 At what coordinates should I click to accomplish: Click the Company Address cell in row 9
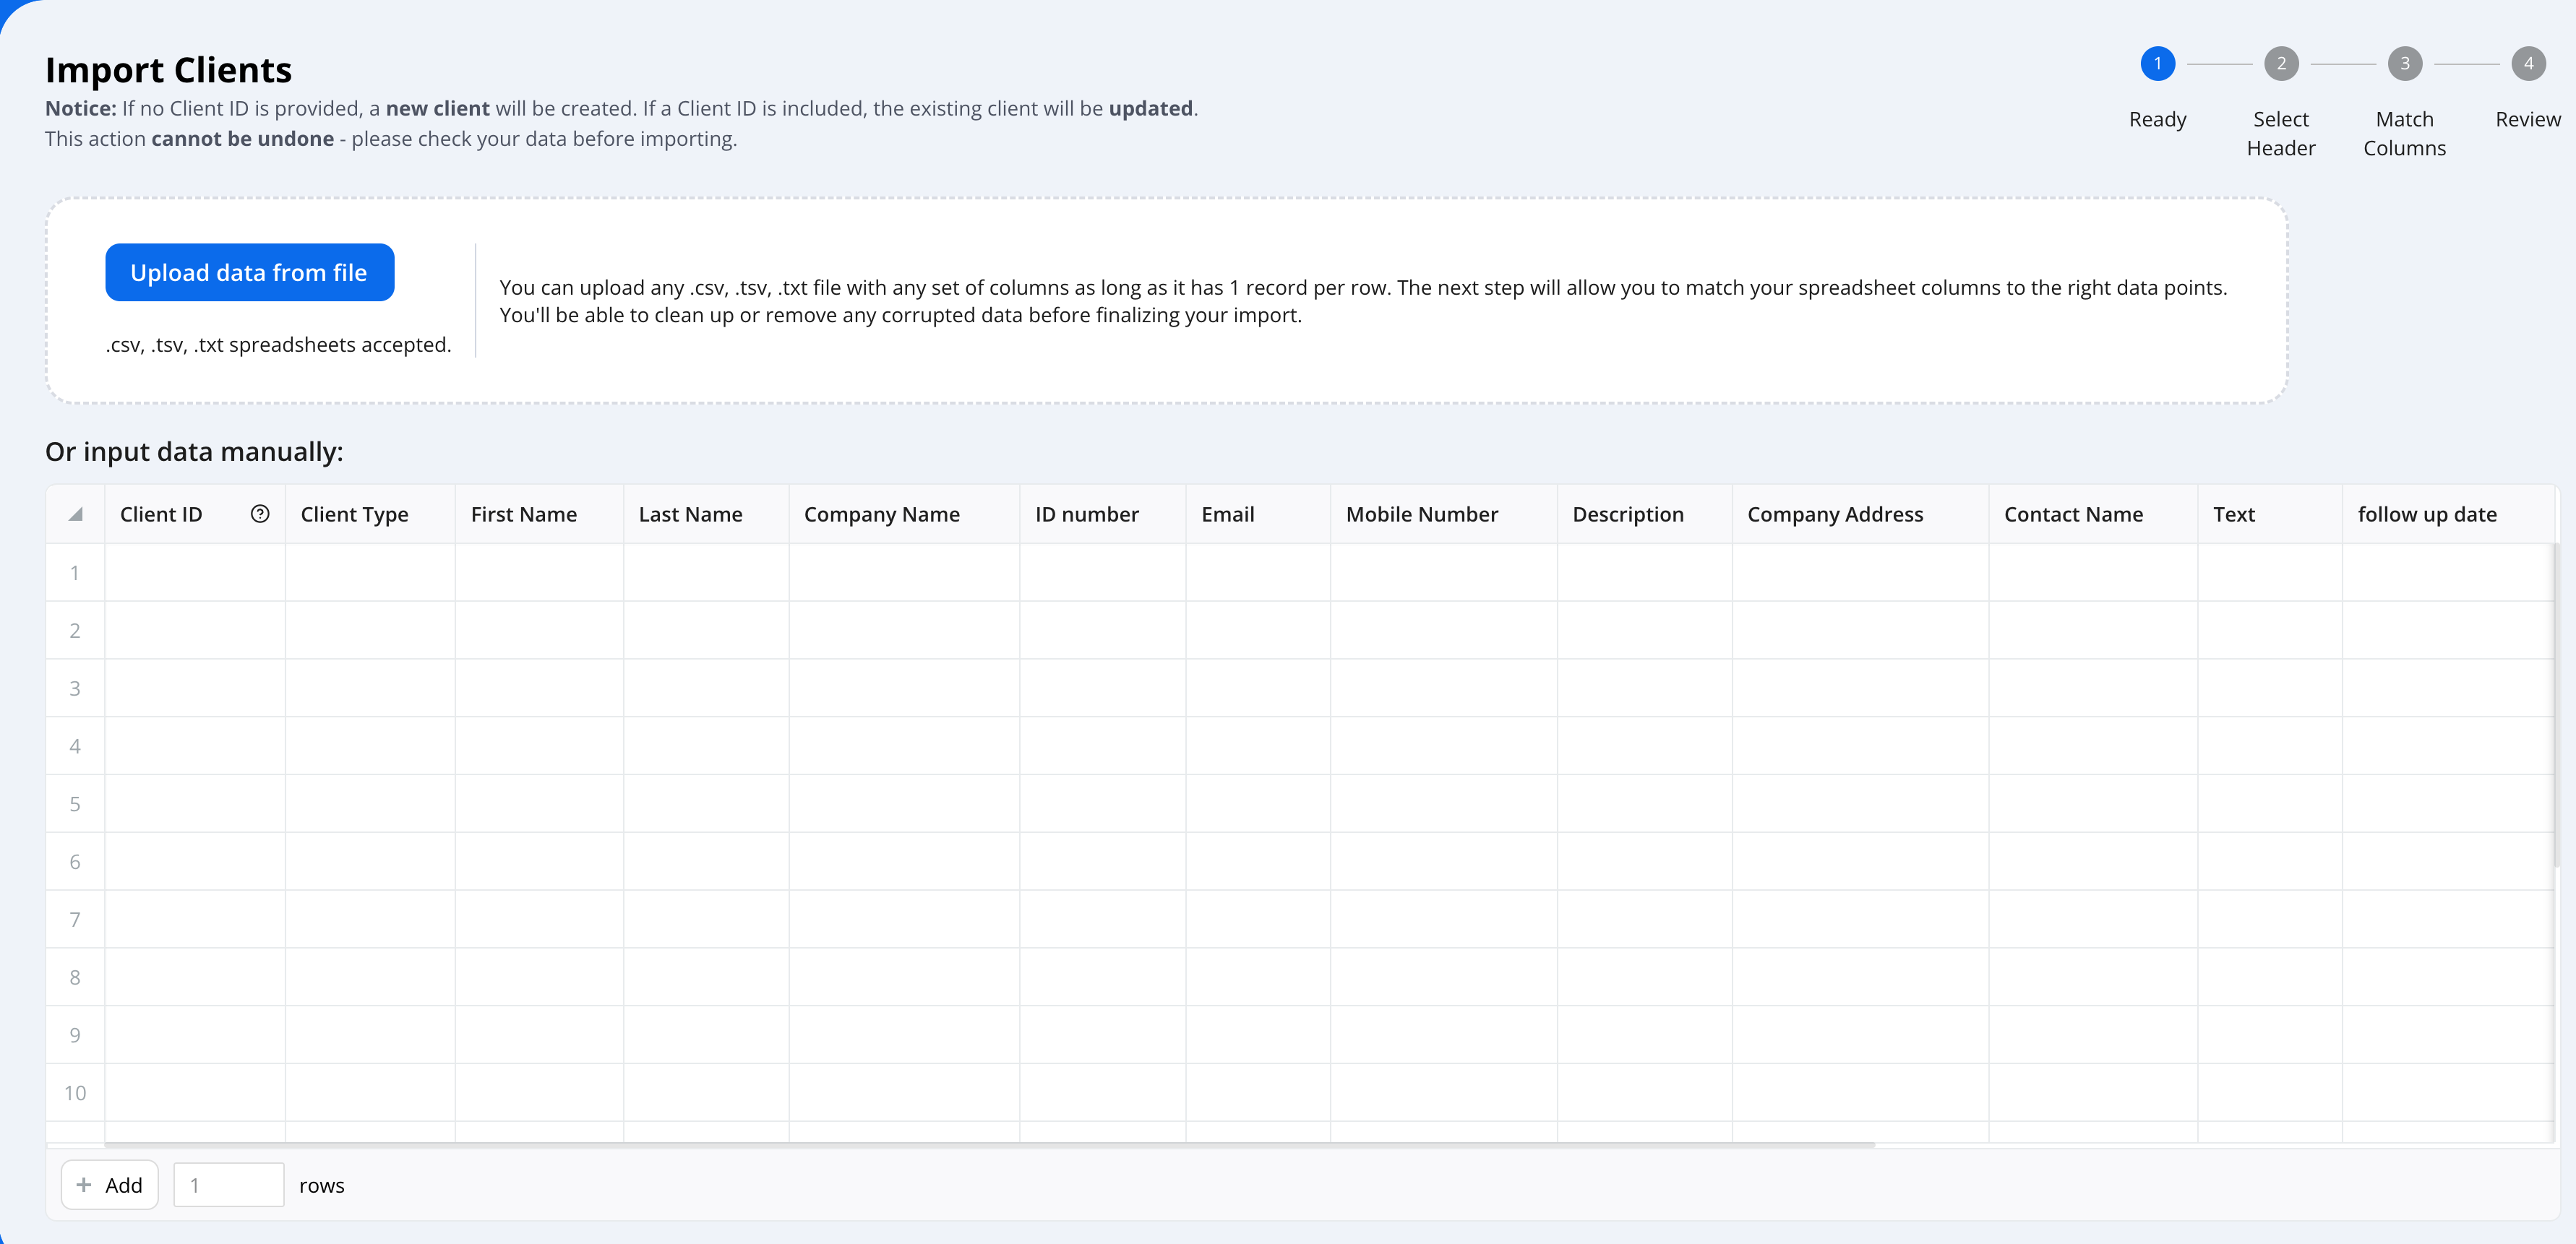1861,1035
